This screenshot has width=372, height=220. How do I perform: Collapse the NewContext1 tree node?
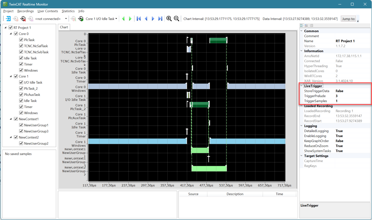[x=11, y=119]
